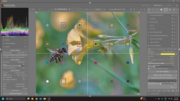Adjust the hue slider handle
Image resolution: width=180 pixels, height=101 pixels.
click(x=154, y=60)
